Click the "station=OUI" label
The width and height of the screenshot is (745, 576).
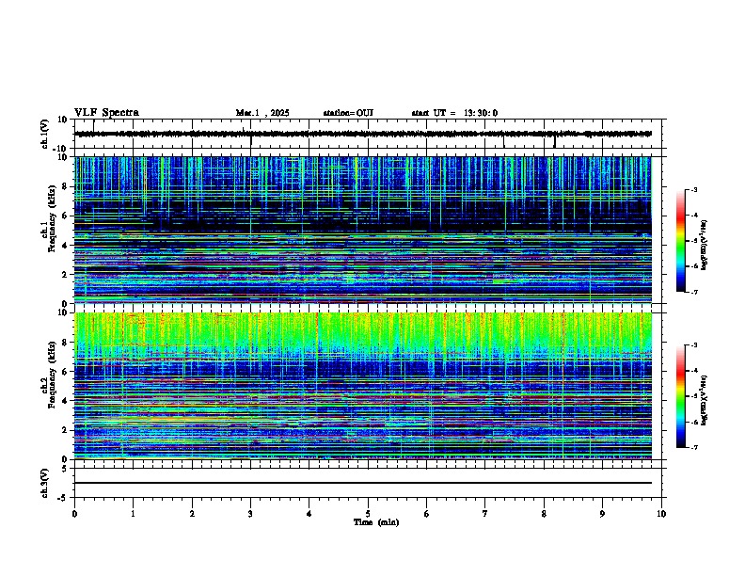[348, 113]
